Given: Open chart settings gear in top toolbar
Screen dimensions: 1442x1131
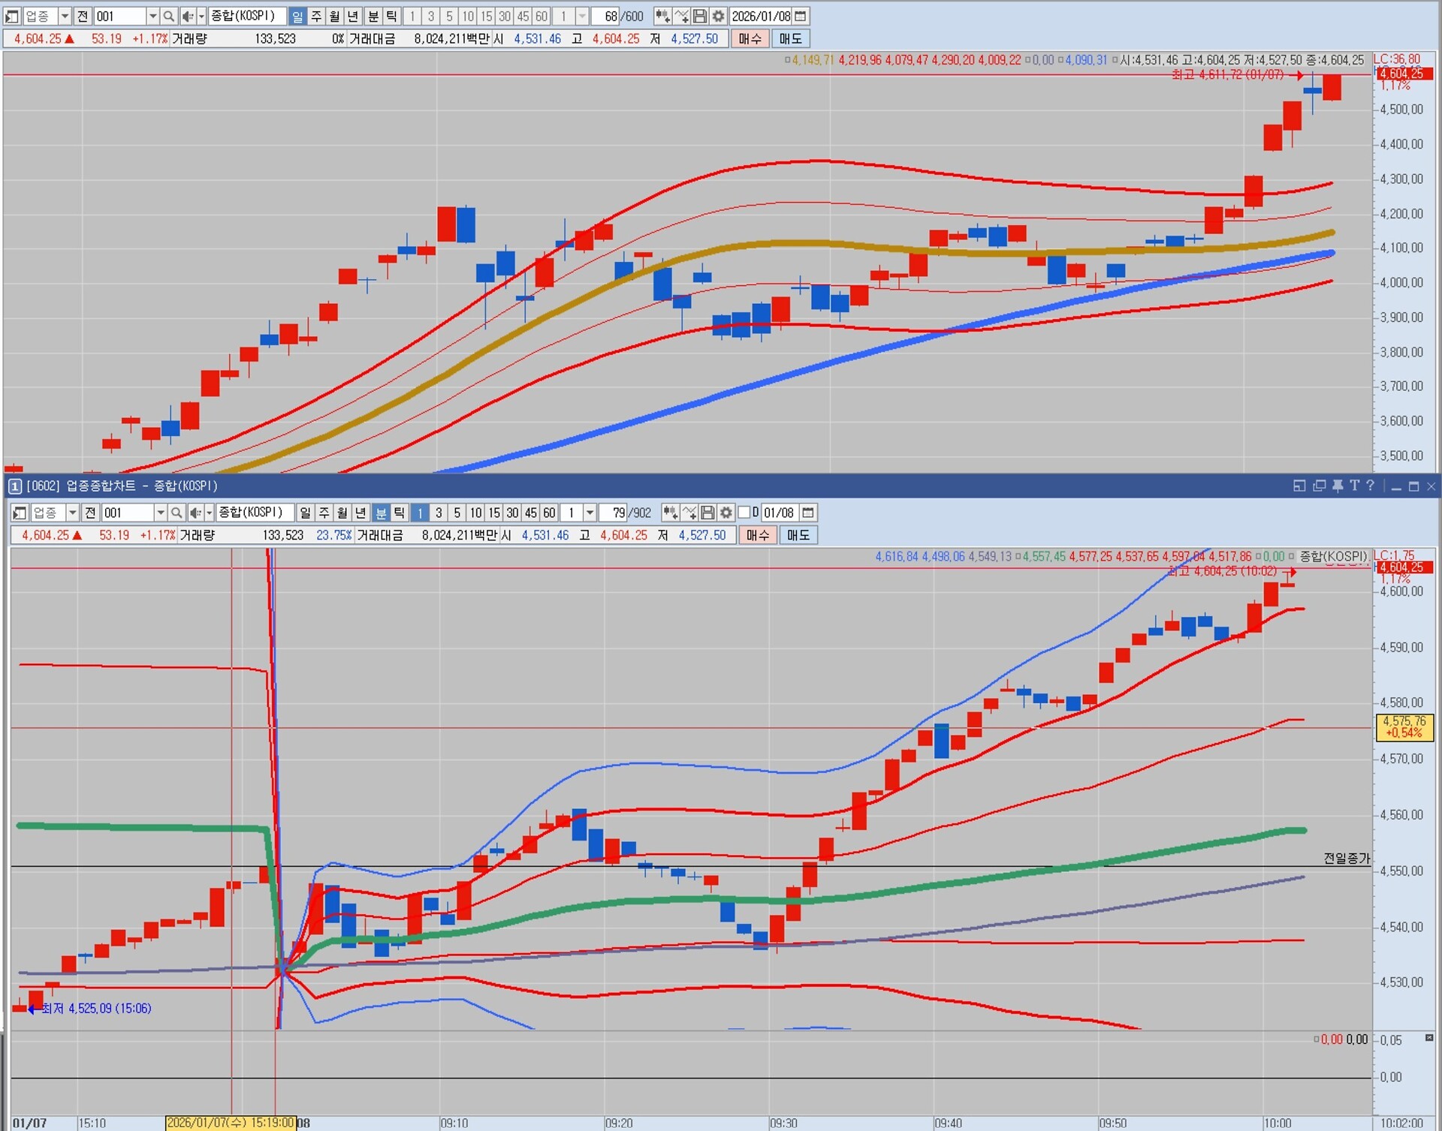Looking at the screenshot, I should pyautogui.click(x=719, y=16).
